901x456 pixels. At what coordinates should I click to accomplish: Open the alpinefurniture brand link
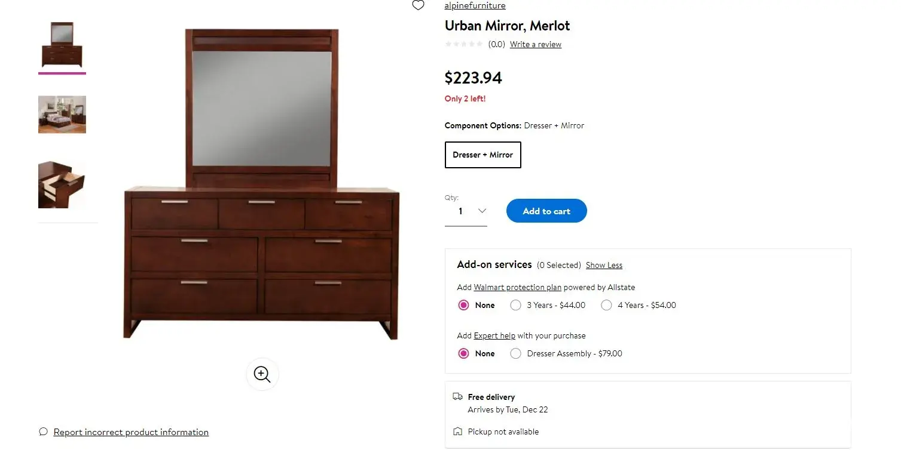[x=475, y=5]
